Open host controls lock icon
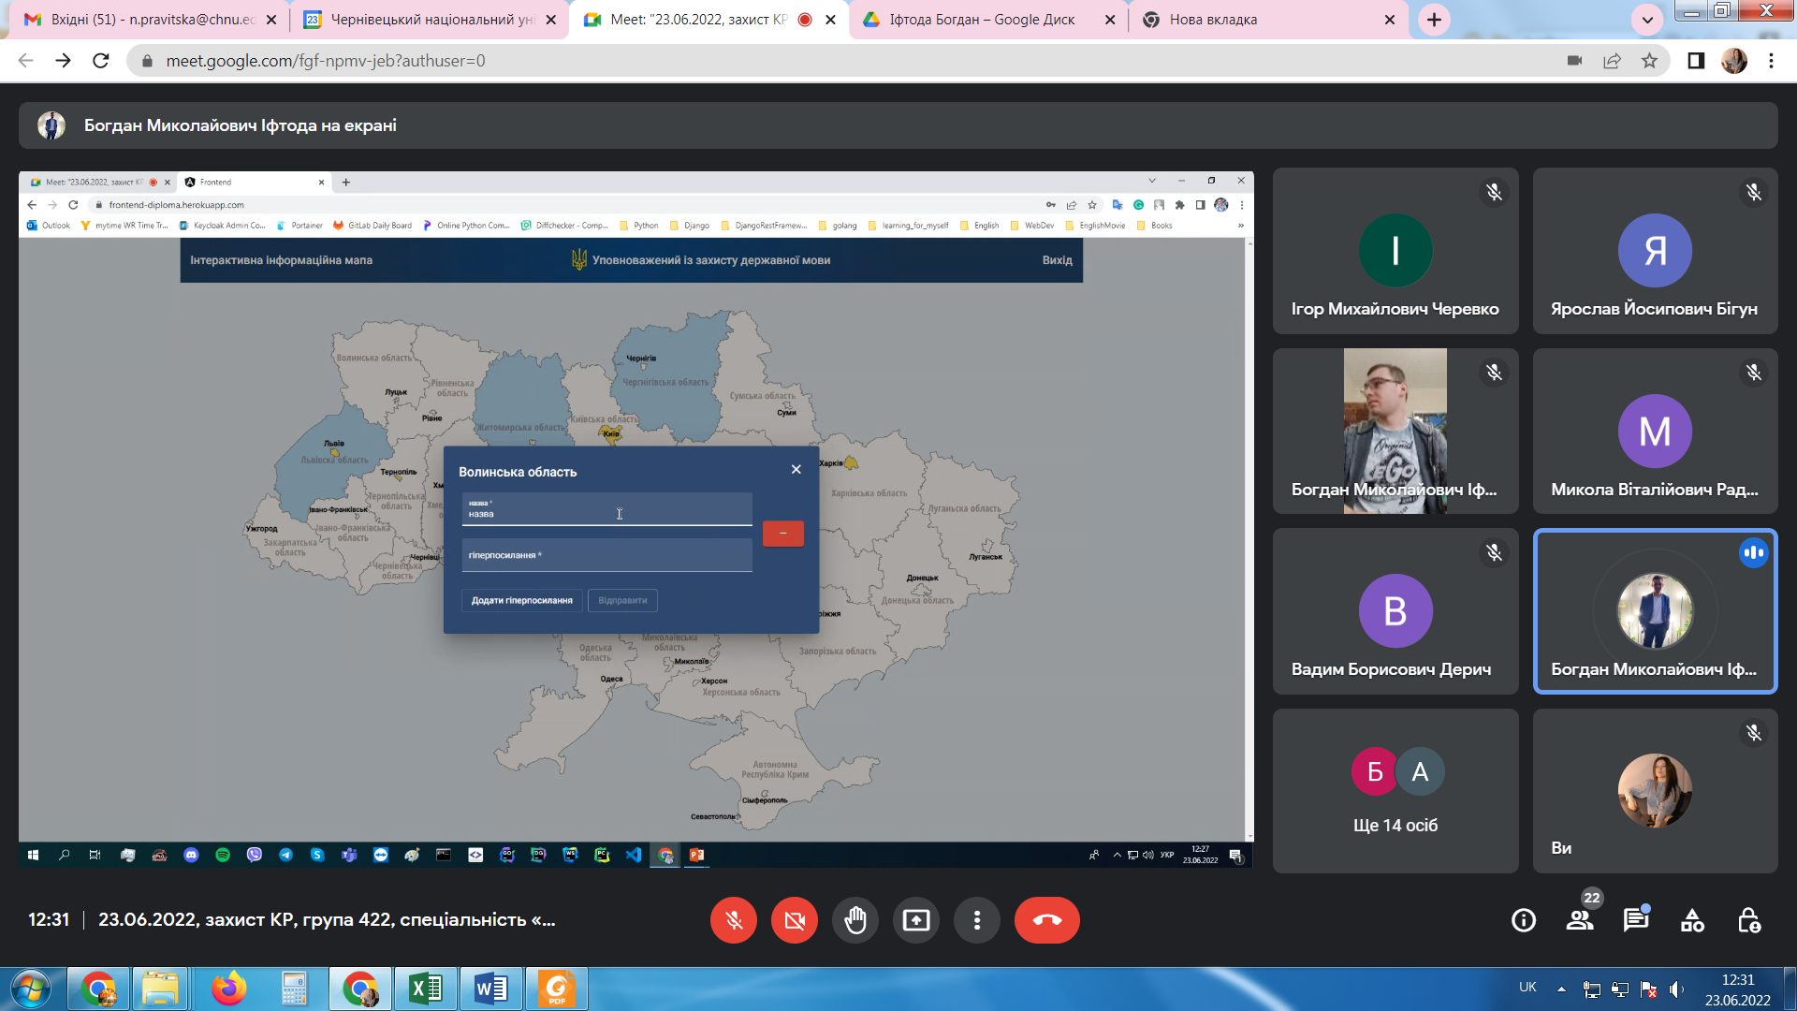This screenshot has width=1797, height=1011. [x=1748, y=920]
